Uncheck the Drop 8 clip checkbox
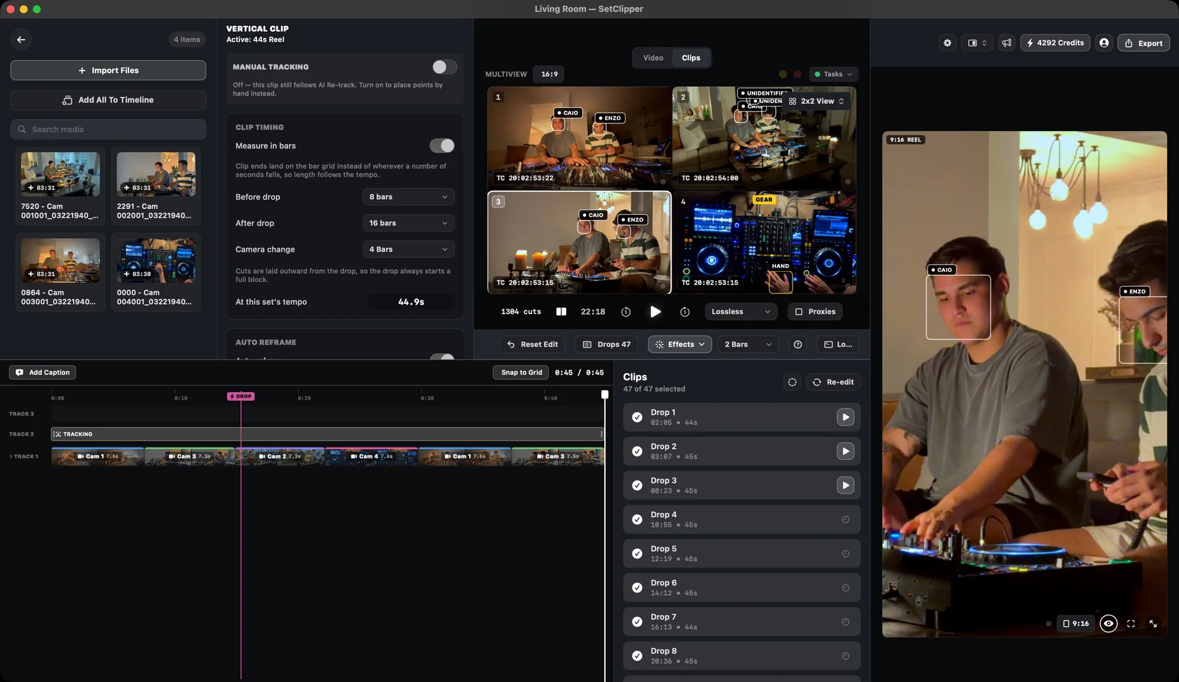Image resolution: width=1179 pixels, height=682 pixels. (x=637, y=656)
